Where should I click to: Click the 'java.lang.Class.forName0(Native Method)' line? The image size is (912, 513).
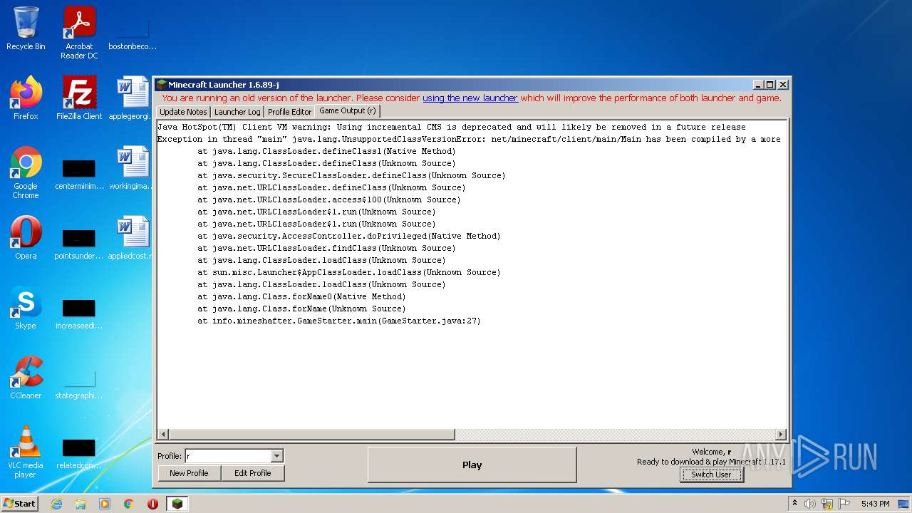301,296
